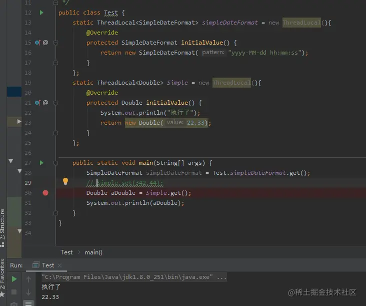Click fold end marker on line 17
The width and height of the screenshot is (366, 306).
point(55,63)
